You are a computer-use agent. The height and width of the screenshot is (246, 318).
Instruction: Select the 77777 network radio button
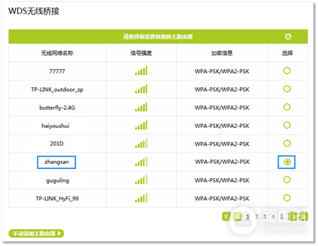287,71
